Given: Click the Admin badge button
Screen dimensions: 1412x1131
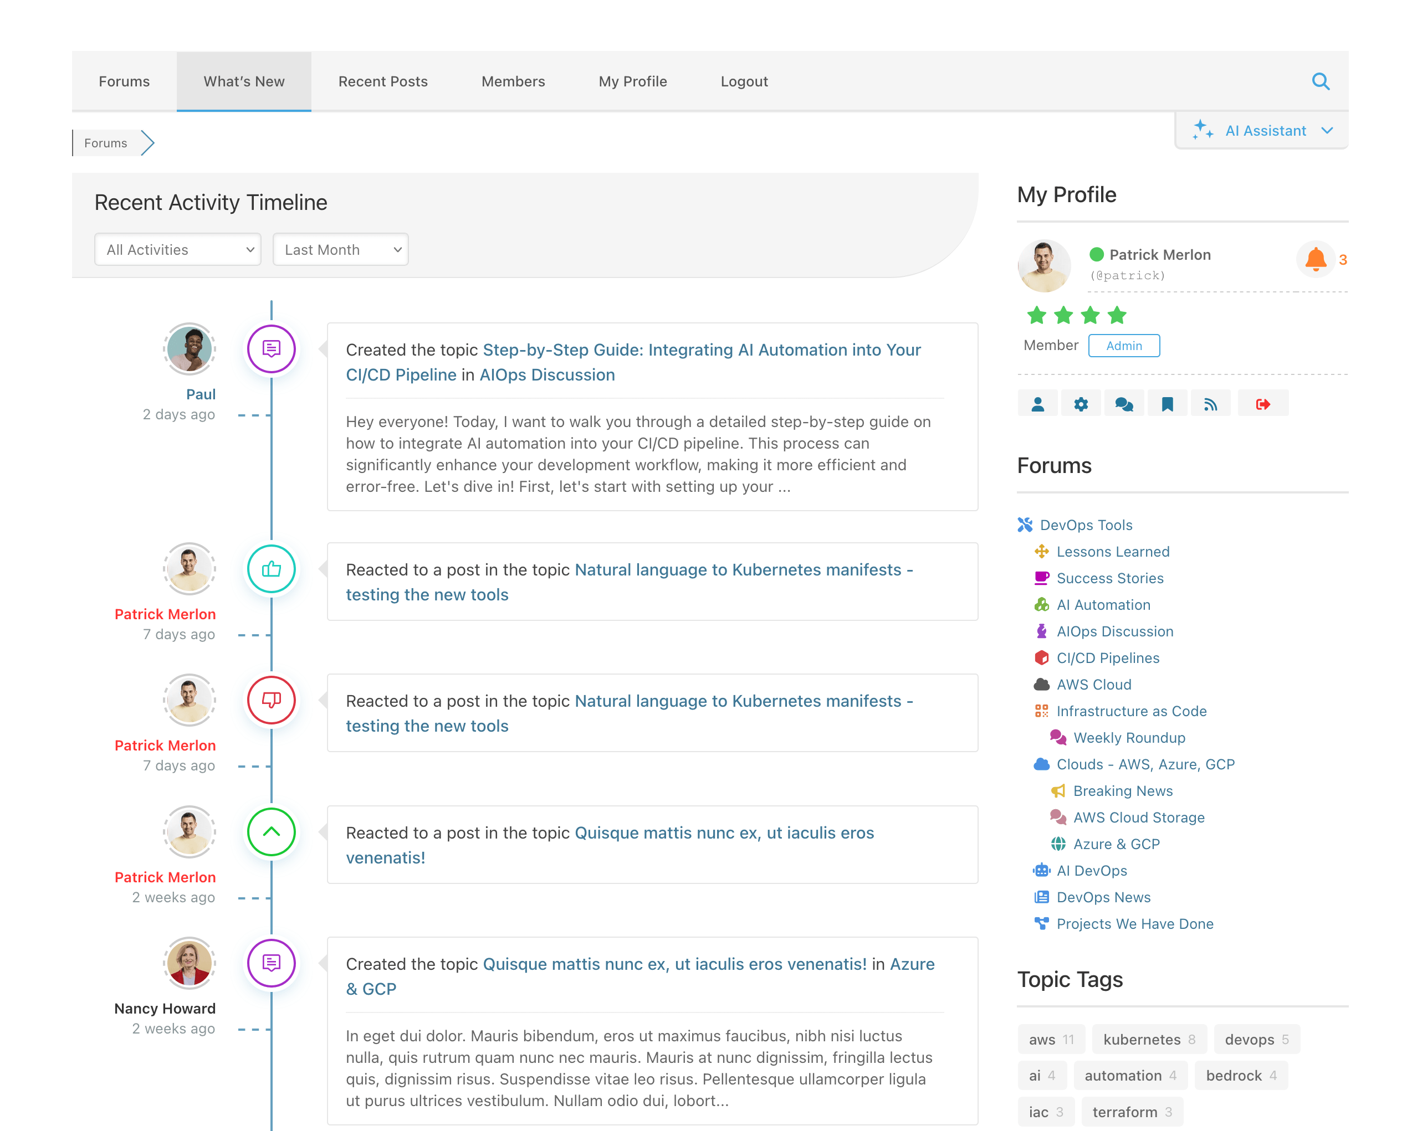Looking at the screenshot, I should point(1124,346).
